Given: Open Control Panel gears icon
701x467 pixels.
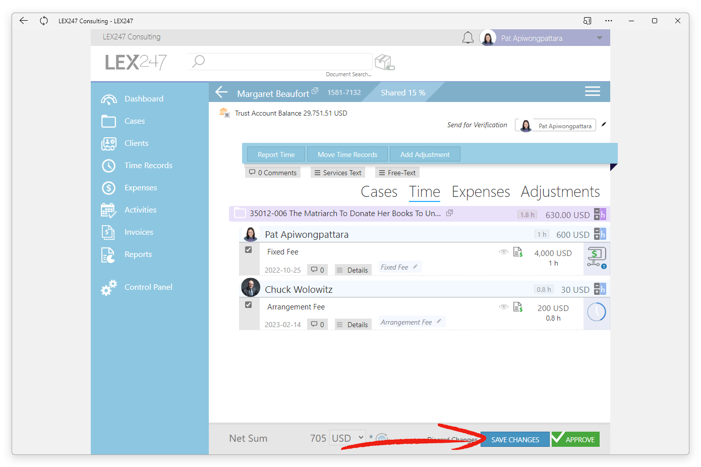Looking at the screenshot, I should coord(108,287).
